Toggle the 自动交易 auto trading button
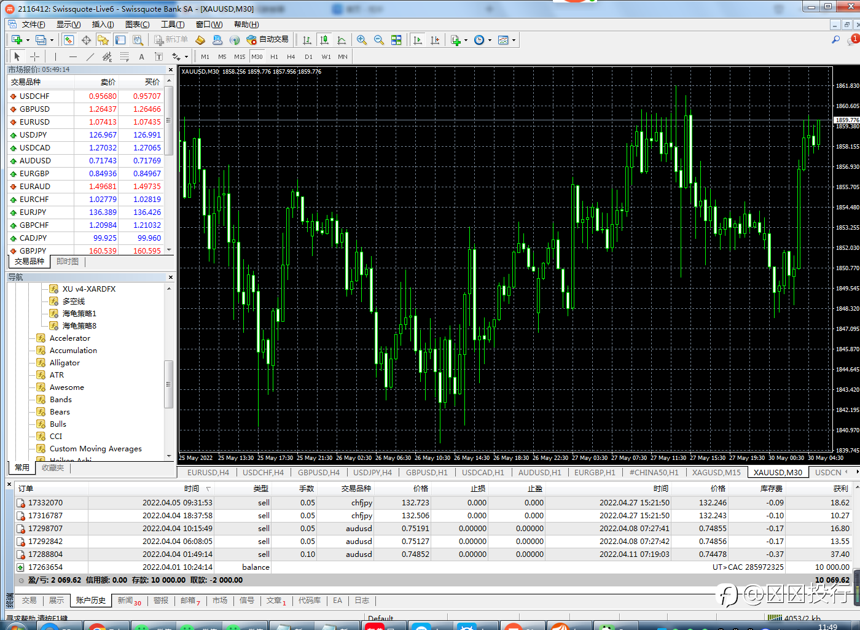The image size is (860, 630). tap(267, 39)
